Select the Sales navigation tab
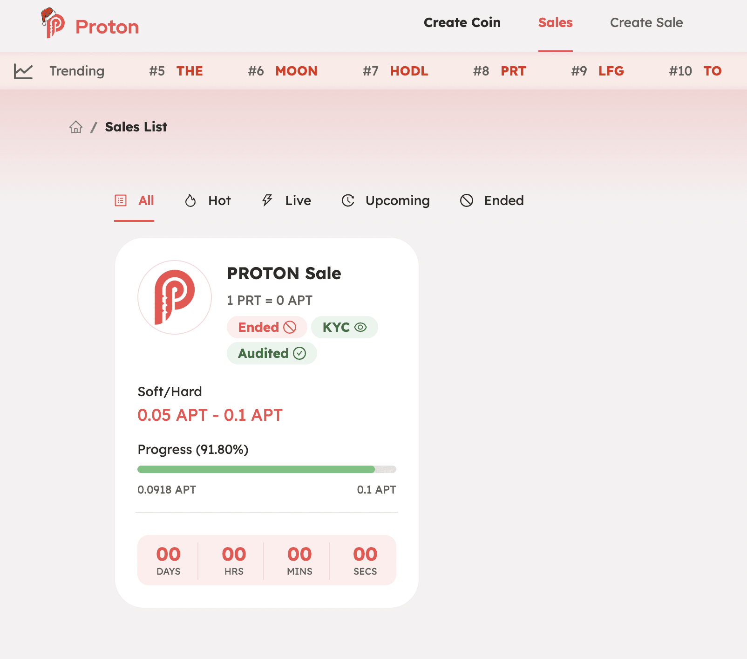This screenshot has height=659, width=747. [x=555, y=22]
